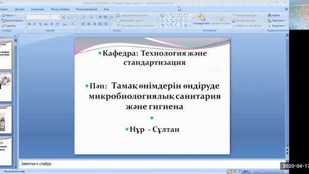Screen dimensions: 309x174
Task: Open Преобразовать в SmartArt dropdown
Action: 136,26
